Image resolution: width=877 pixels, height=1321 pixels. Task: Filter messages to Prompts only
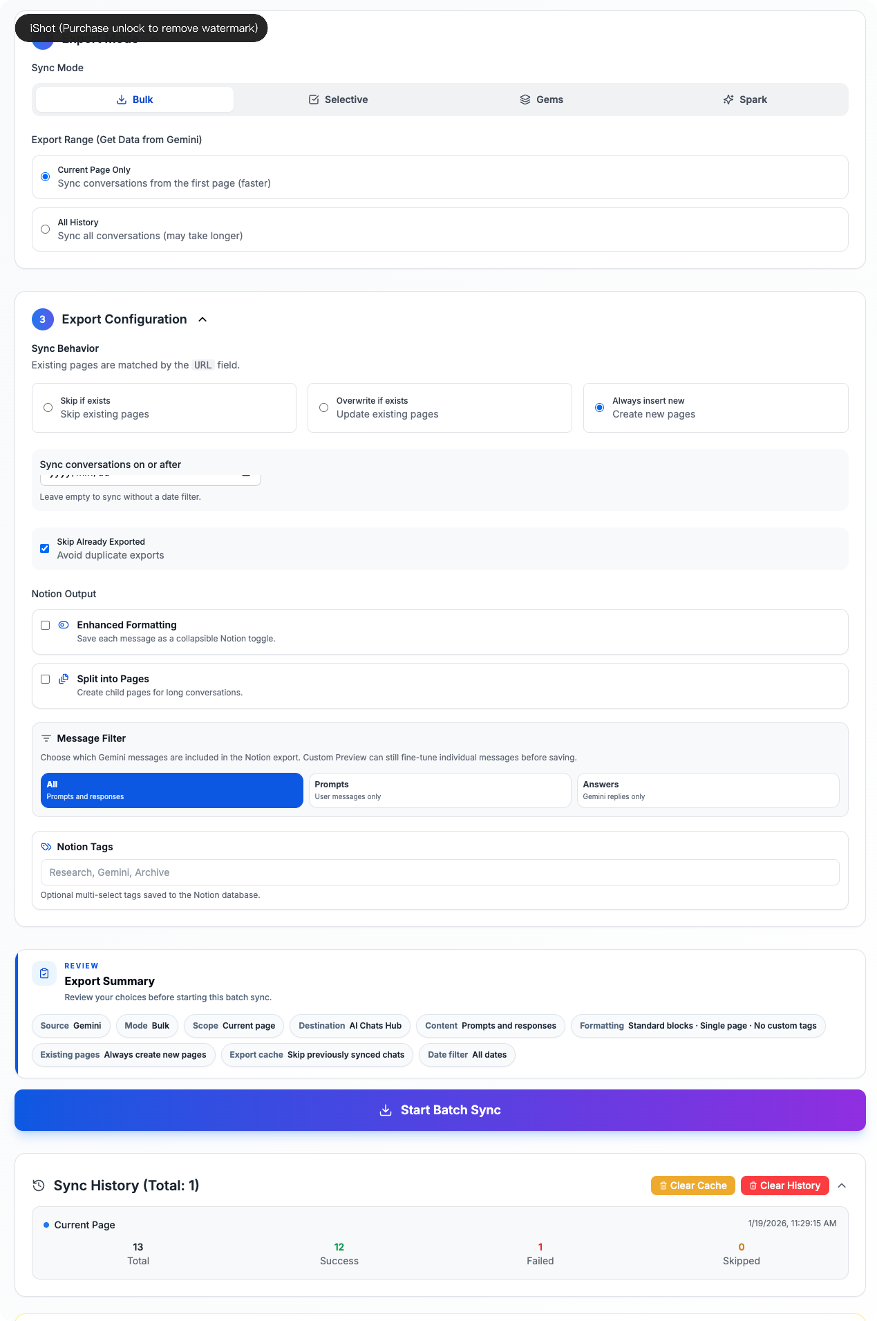coord(440,790)
